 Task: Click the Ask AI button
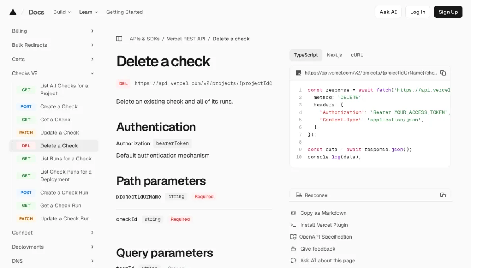click(x=388, y=12)
